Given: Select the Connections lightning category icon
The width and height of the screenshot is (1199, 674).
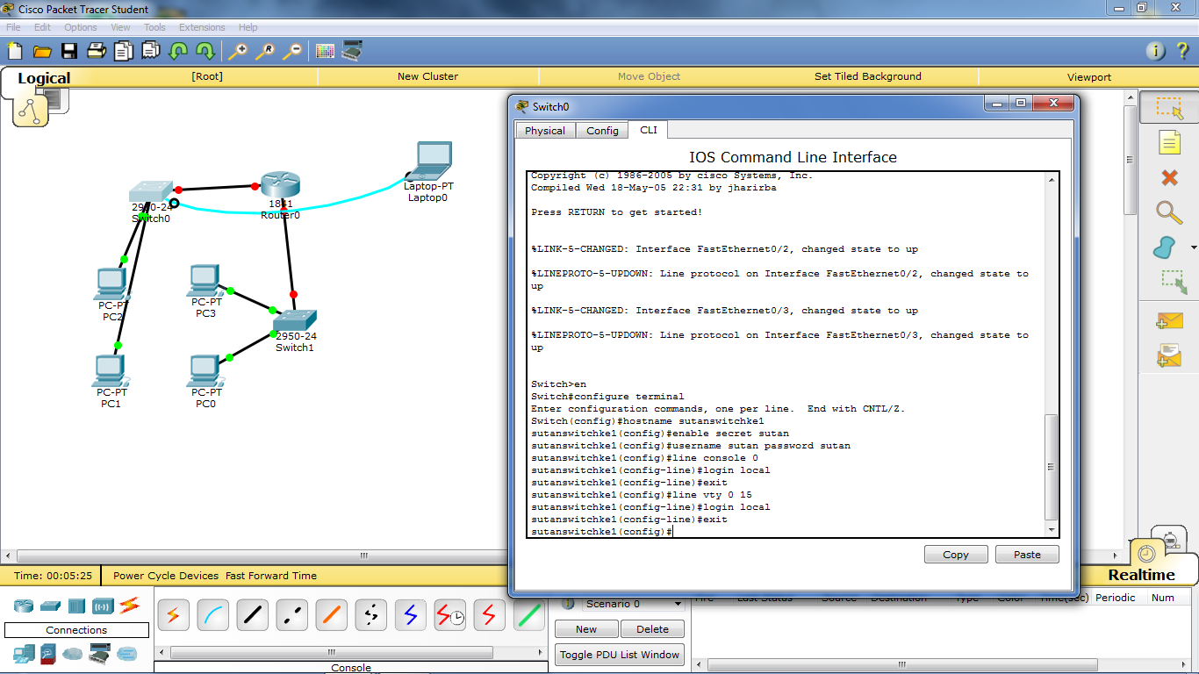Looking at the screenshot, I should click(129, 605).
